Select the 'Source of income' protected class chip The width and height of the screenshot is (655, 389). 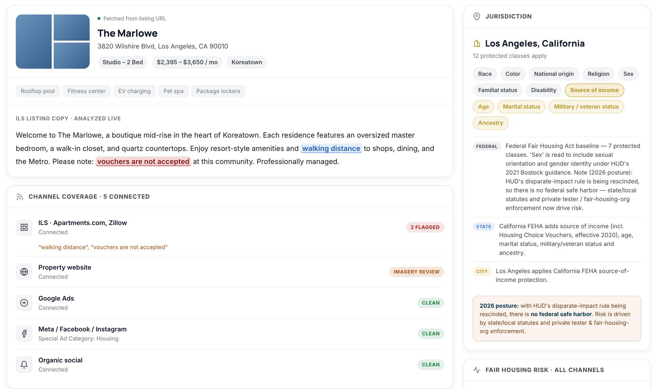[594, 90]
